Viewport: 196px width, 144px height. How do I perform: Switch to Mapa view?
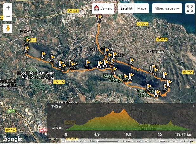(142, 8)
